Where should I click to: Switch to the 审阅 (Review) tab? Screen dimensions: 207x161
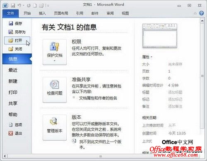click(x=110, y=13)
